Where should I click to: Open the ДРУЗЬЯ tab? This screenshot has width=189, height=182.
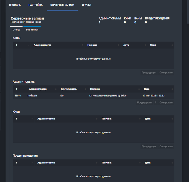pyautogui.click(x=87, y=5)
